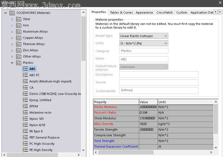
Task: Click the Poisson's Ratio value 0.394
Action: pyautogui.click(x=148, y=113)
